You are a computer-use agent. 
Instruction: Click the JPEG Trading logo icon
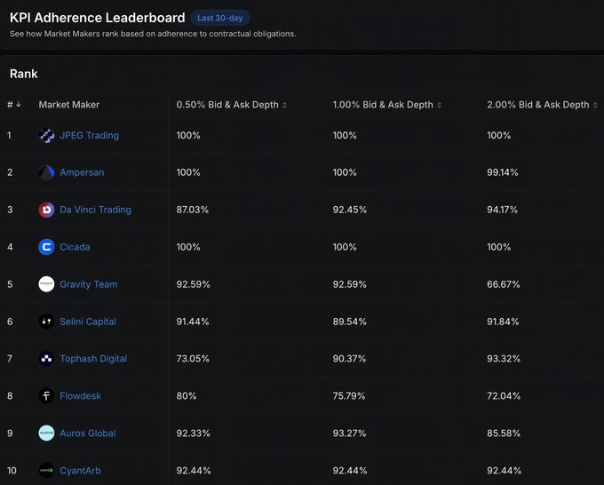46,135
